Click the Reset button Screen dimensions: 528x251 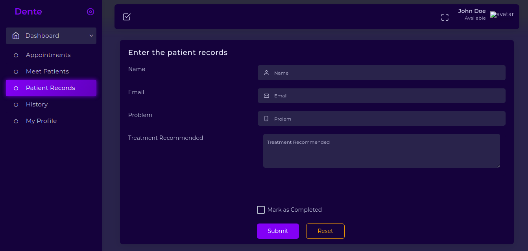pos(325,231)
